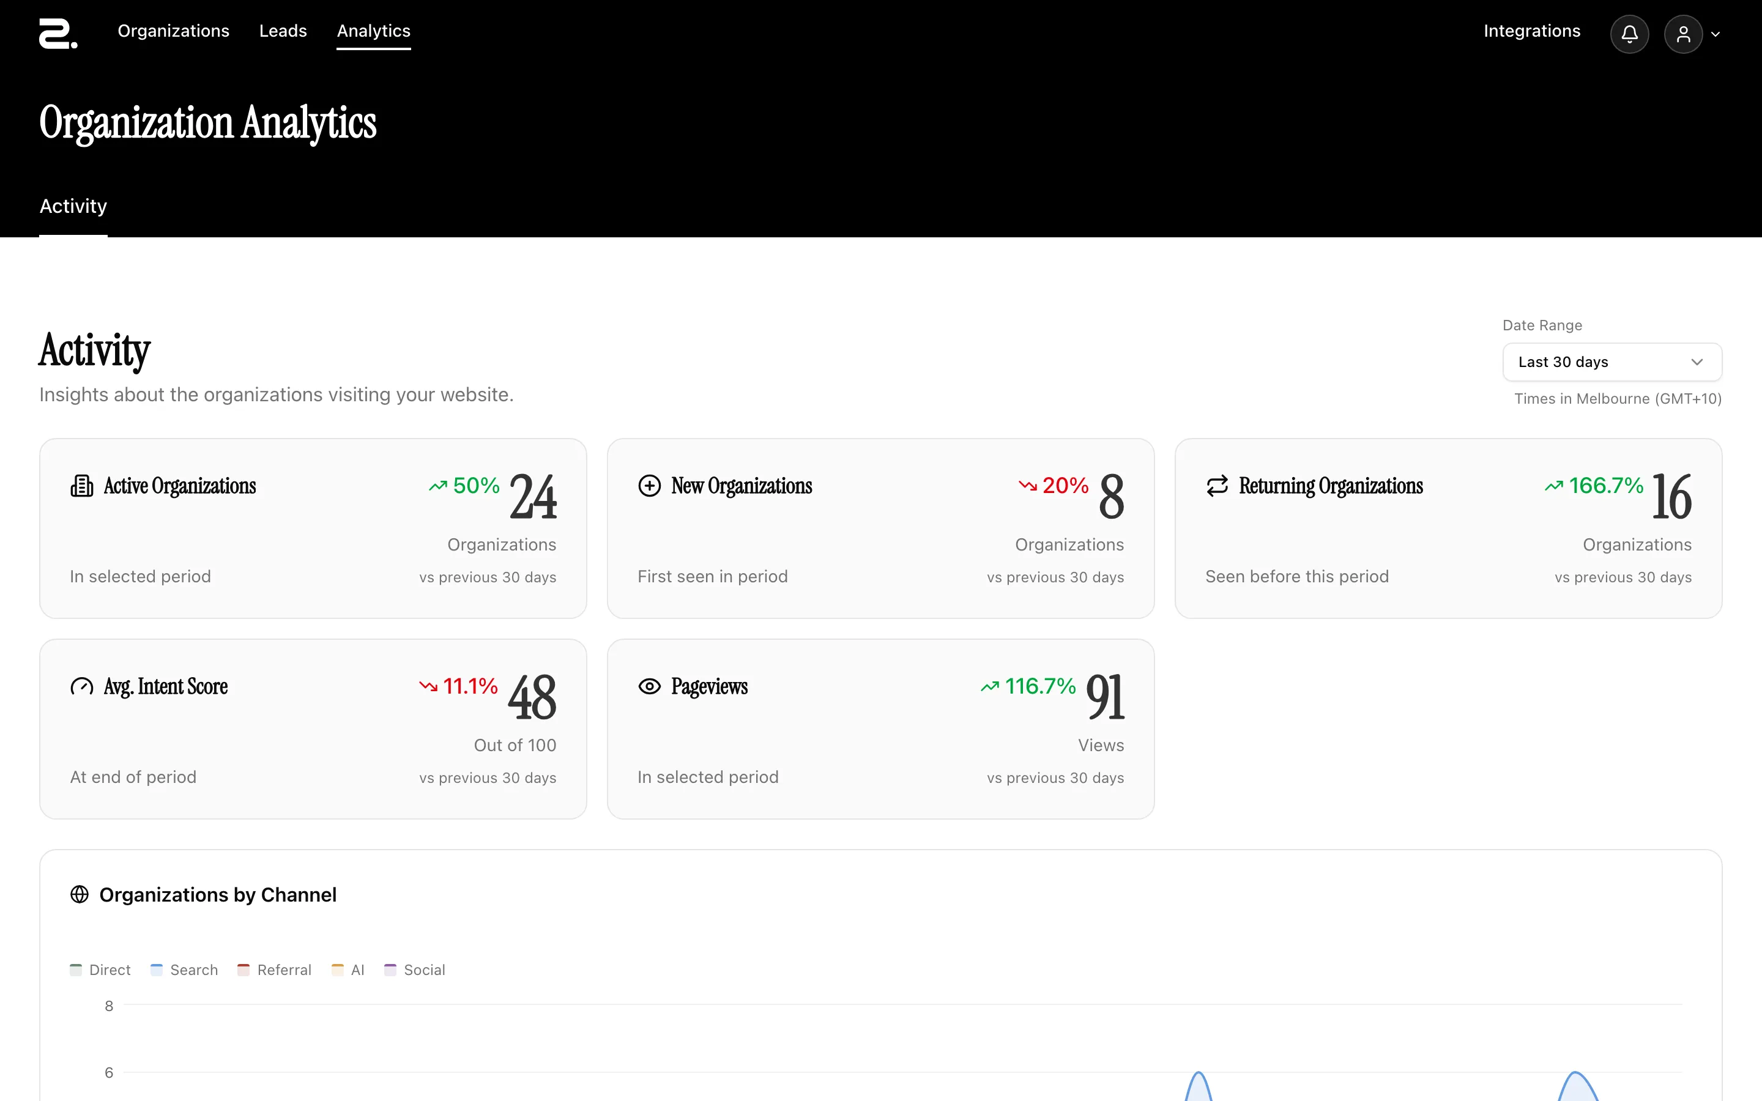Click the Pageviews eye icon
This screenshot has height=1101, width=1762.
pyautogui.click(x=650, y=686)
